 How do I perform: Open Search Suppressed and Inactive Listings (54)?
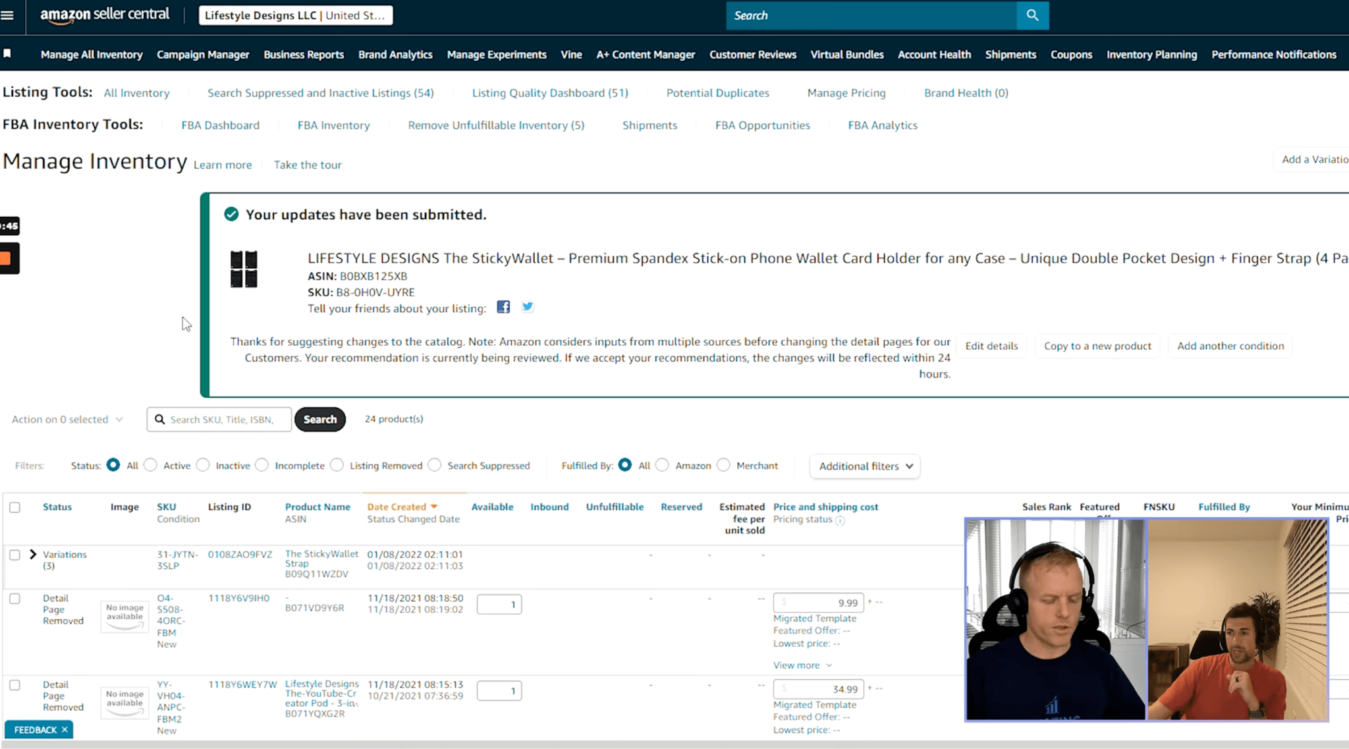(321, 93)
